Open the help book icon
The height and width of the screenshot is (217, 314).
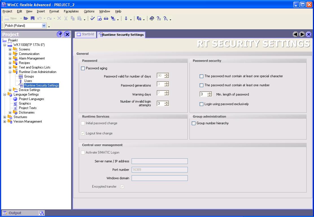coord(152,18)
